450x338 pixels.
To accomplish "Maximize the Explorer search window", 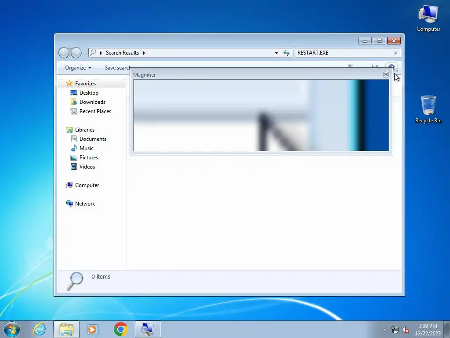I will click(379, 41).
